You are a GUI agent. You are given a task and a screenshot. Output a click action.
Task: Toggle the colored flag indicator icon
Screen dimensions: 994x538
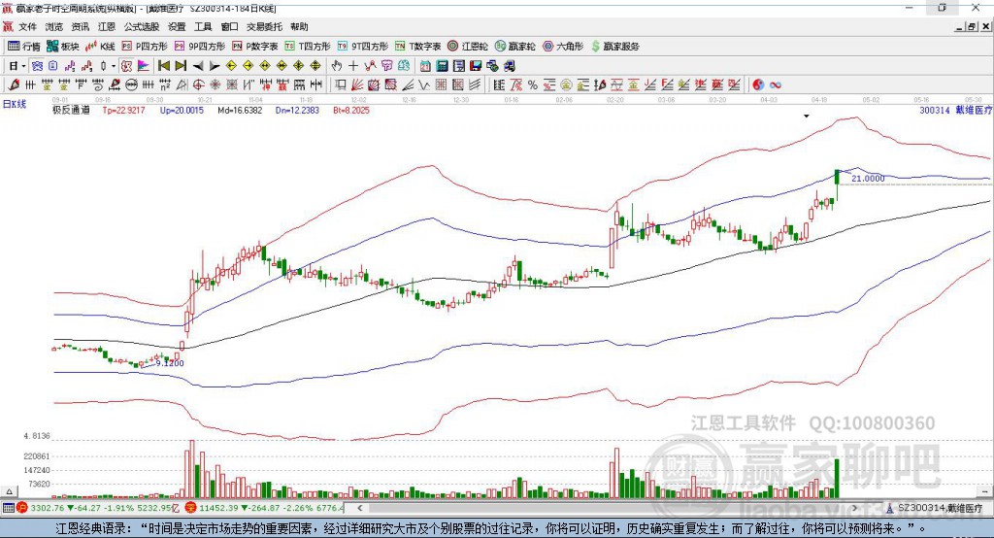pyautogui.click(x=144, y=66)
